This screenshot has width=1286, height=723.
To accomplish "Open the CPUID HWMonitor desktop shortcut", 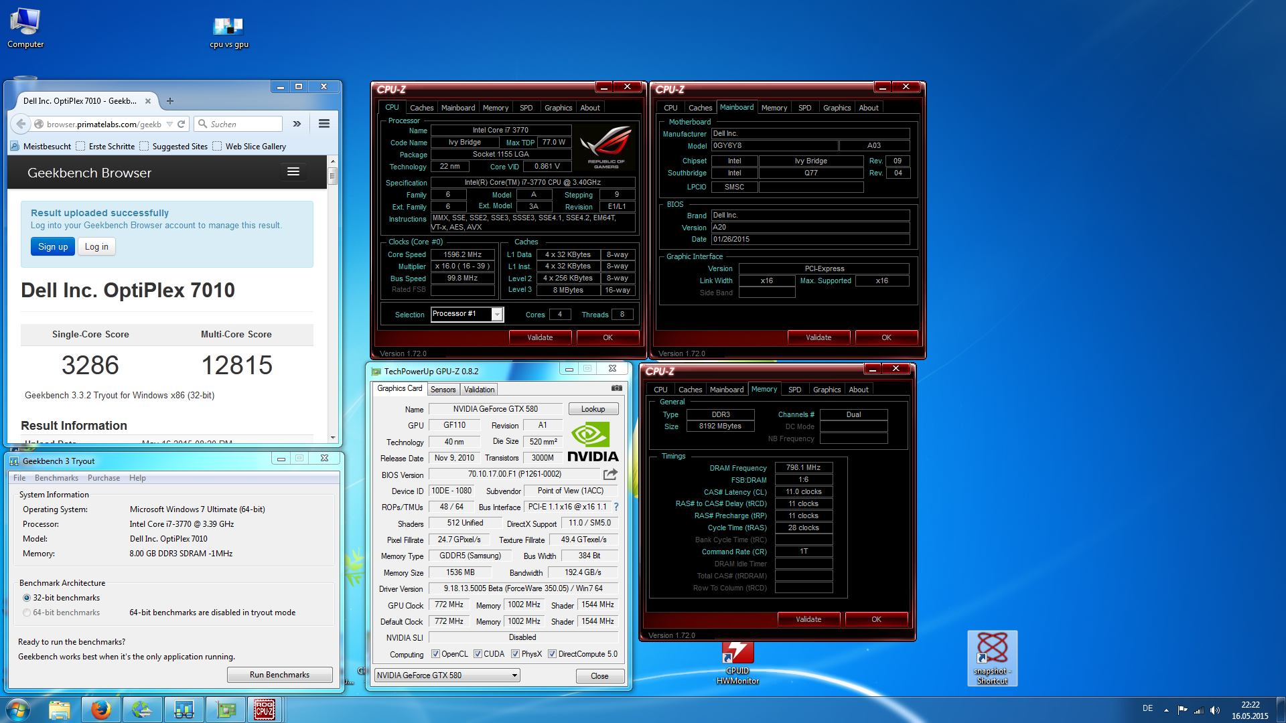I will (x=737, y=663).
